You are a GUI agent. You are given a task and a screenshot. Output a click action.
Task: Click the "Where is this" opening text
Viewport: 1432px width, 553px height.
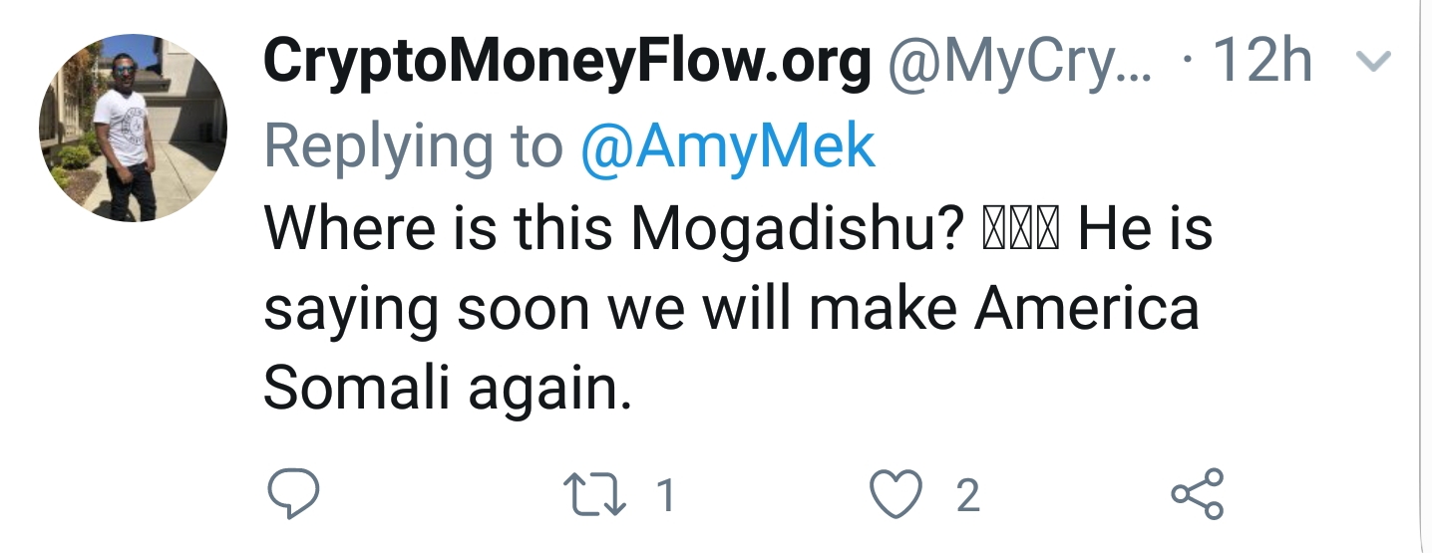coord(438,230)
